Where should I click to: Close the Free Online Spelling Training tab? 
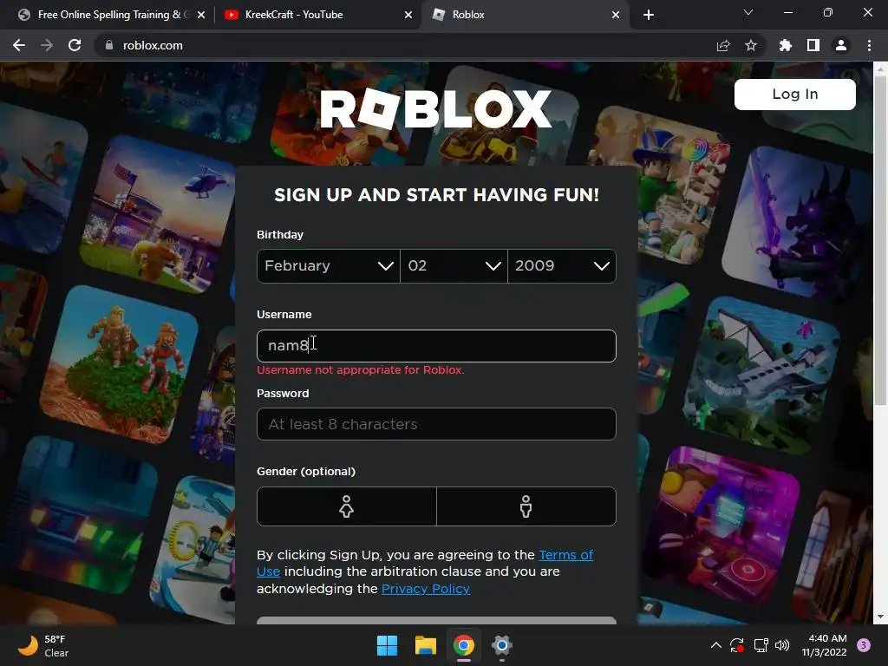click(201, 15)
